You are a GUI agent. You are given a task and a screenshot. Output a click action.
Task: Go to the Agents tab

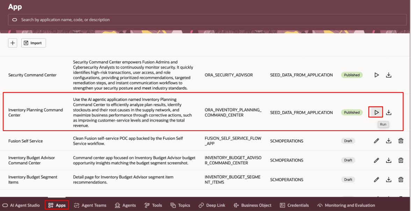pyautogui.click(x=125, y=205)
